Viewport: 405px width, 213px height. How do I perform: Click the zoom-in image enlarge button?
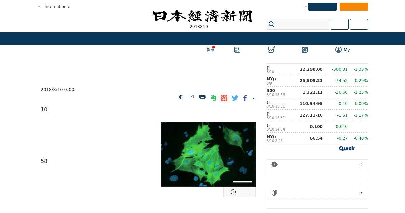pyautogui.click(x=240, y=192)
